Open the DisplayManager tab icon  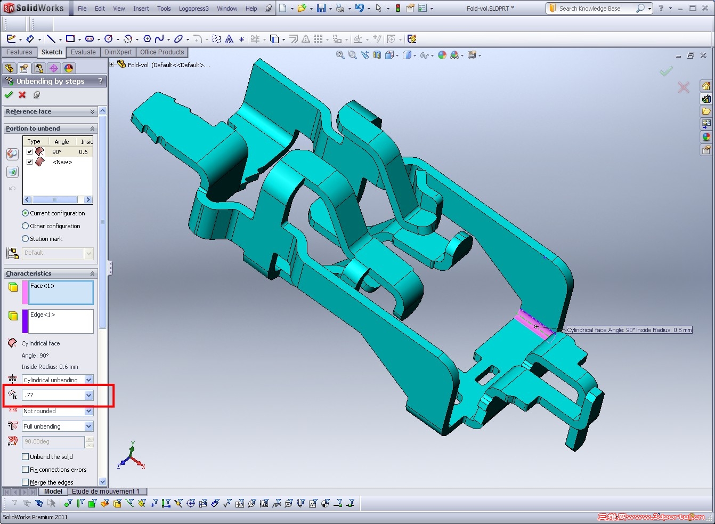(69, 68)
